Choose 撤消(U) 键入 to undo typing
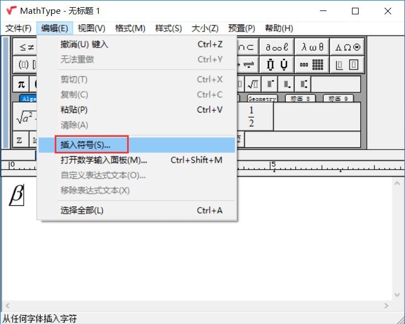Screen dimensions: 405x324 coord(136,44)
